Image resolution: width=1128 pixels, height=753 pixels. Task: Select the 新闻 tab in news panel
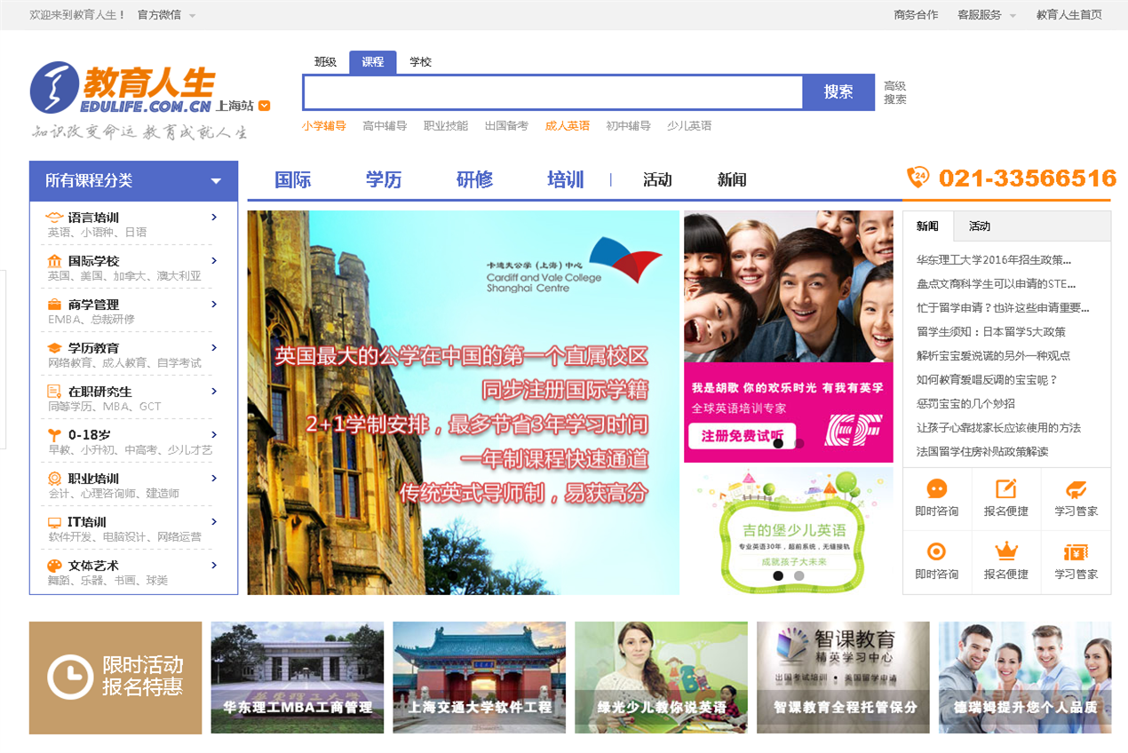pos(928,226)
